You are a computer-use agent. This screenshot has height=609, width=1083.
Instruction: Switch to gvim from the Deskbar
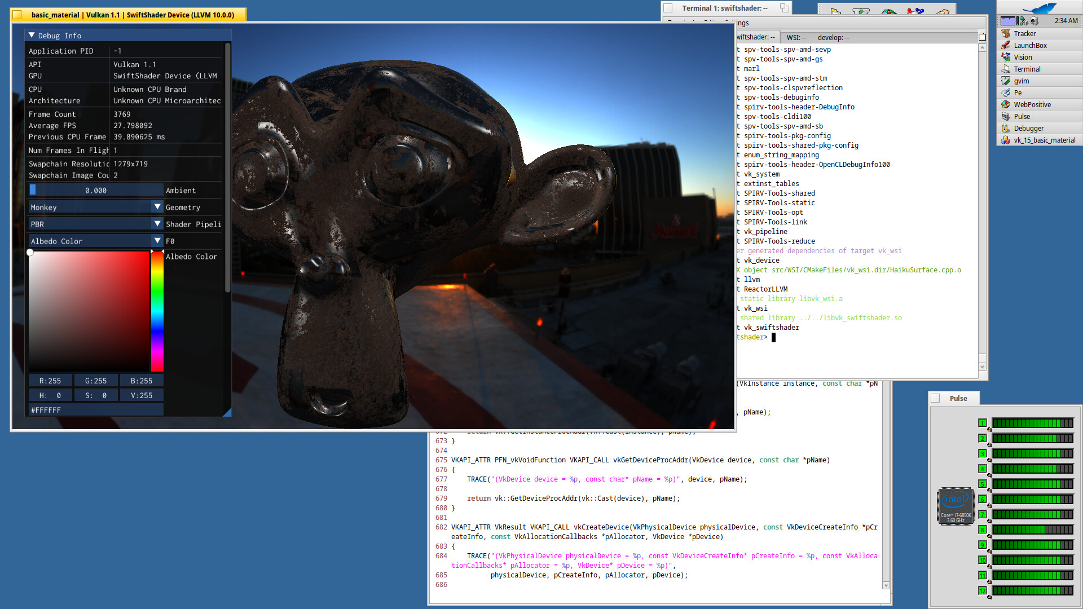coord(1040,81)
